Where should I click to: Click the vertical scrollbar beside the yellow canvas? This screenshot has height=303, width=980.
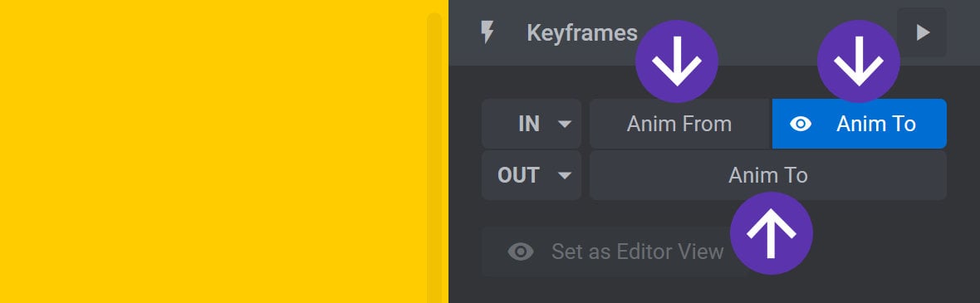coord(434,158)
